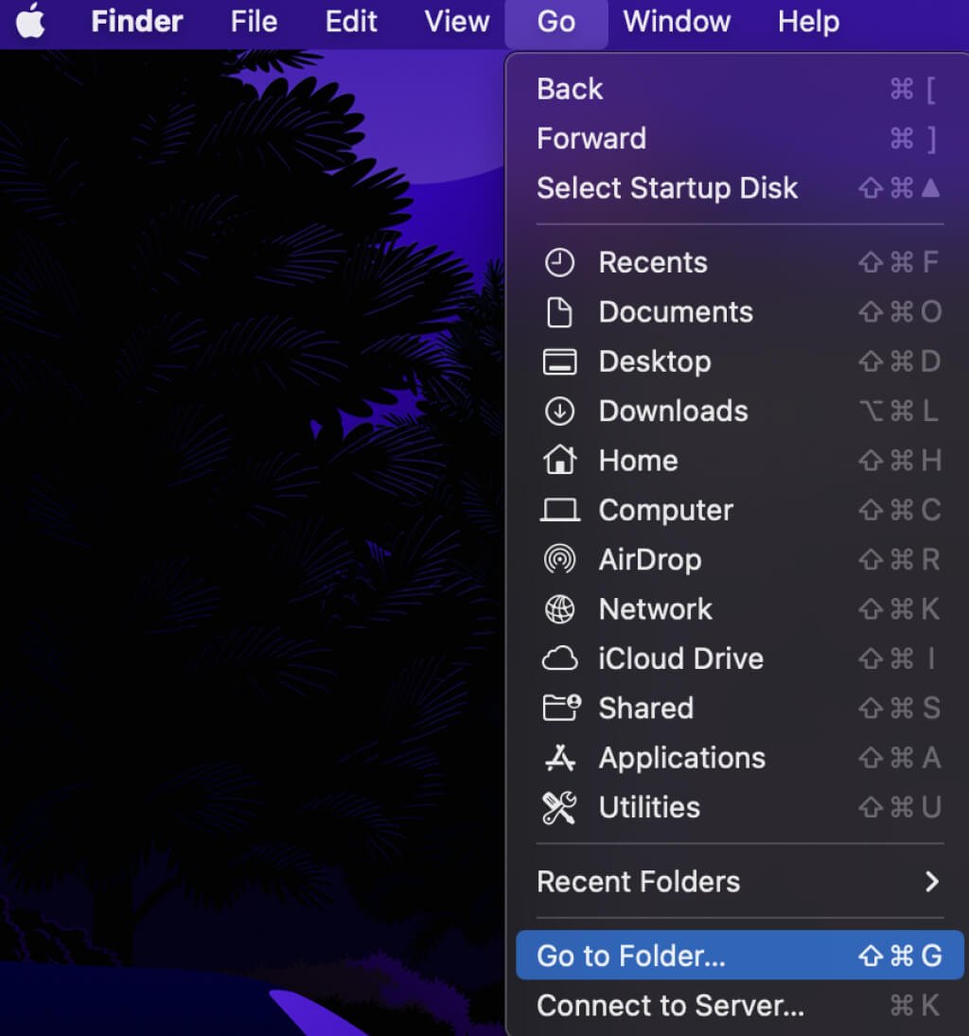This screenshot has width=969, height=1036.
Task: Select Applications menu entry
Action: click(x=740, y=758)
